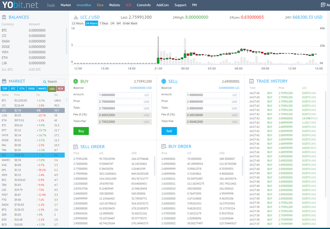Open AddCoin in the top navigation
Viewport: 330px width, 229px height.
coord(163,5)
